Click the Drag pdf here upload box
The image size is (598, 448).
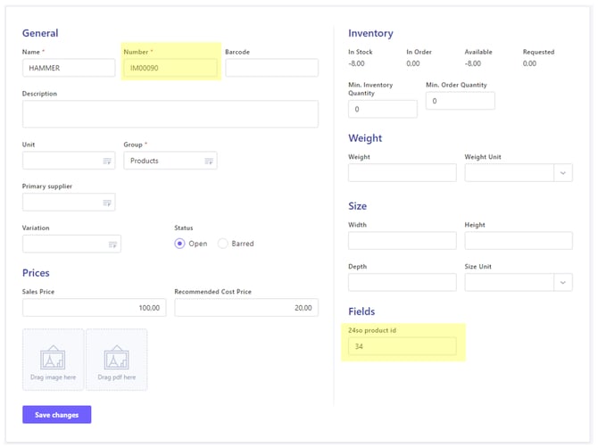pyautogui.click(x=117, y=360)
